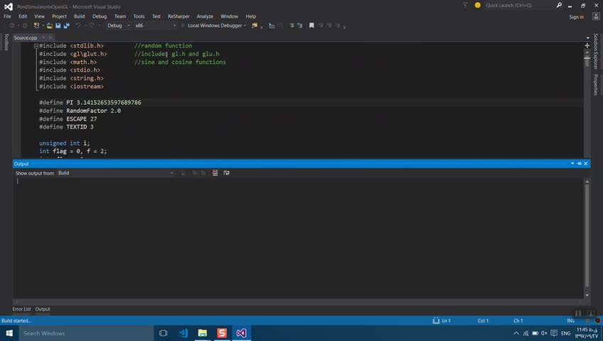603x341 pixels.
Task: Click the comment out selected lines icon
Action: [292, 26]
